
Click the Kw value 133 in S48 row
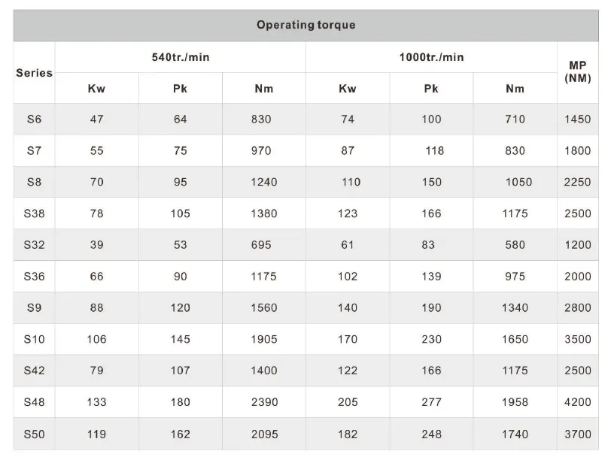point(96,402)
